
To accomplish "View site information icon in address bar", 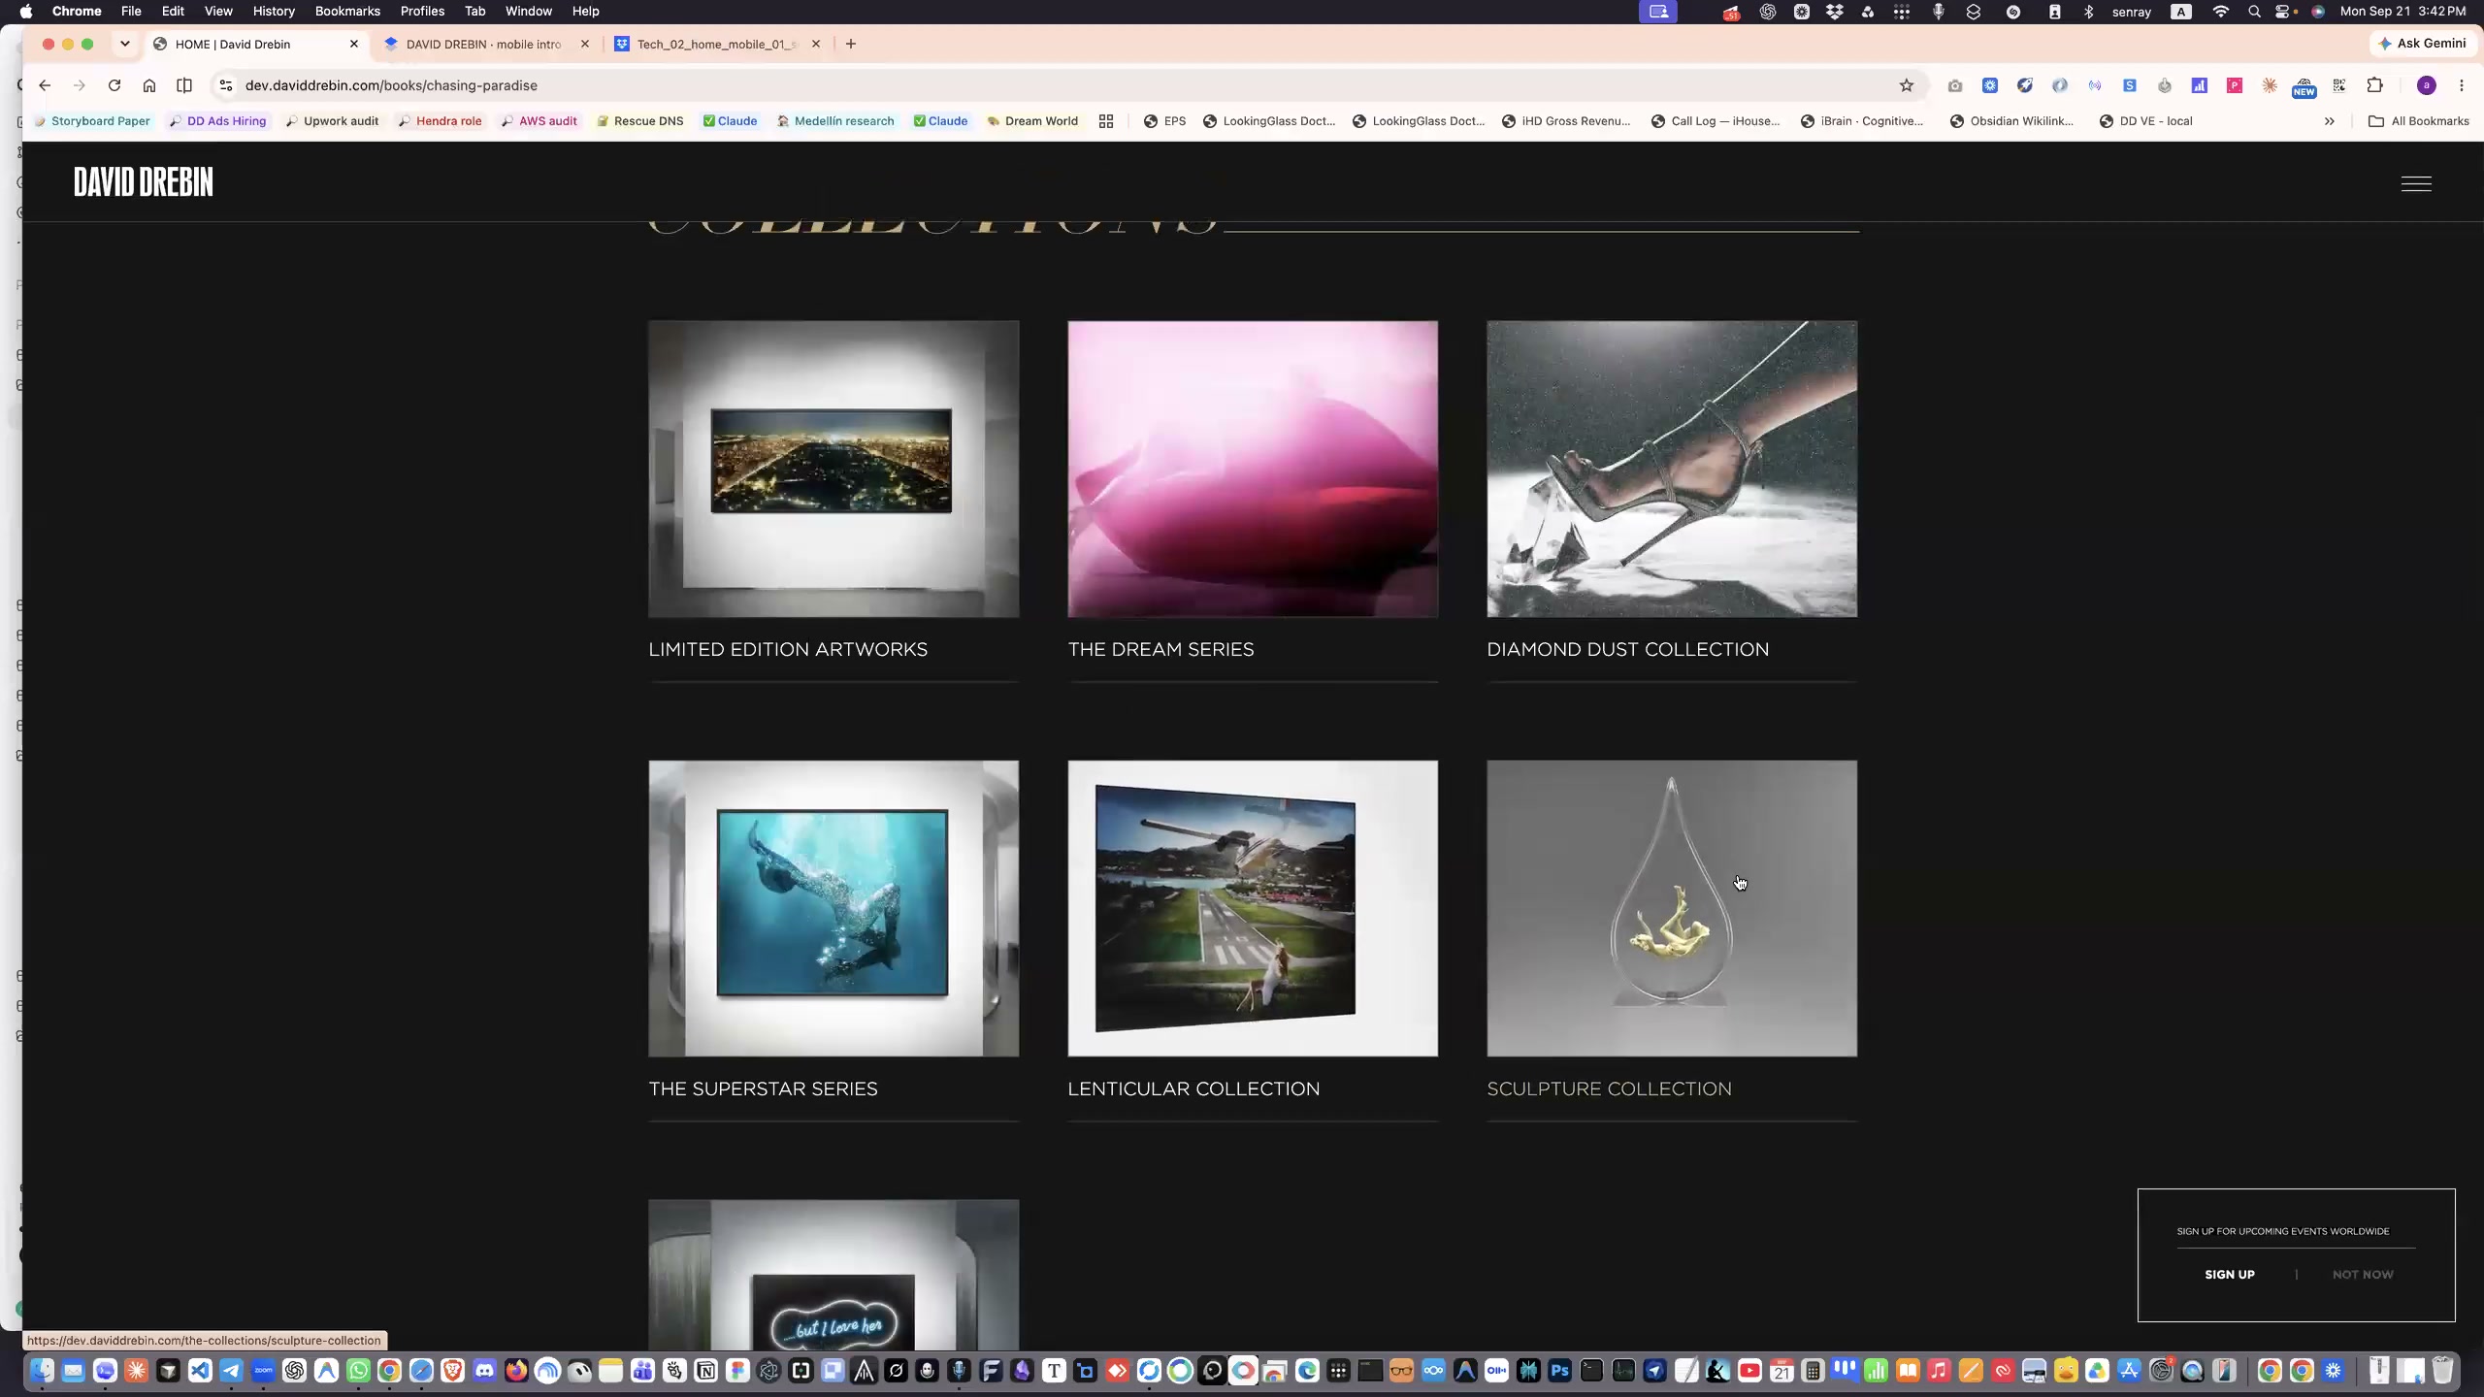I will pyautogui.click(x=226, y=85).
